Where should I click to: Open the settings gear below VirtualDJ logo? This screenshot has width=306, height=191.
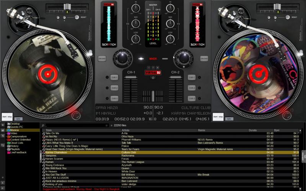(153, 78)
